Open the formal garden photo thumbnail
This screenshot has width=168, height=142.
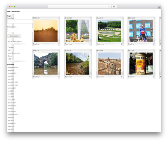coord(109,31)
